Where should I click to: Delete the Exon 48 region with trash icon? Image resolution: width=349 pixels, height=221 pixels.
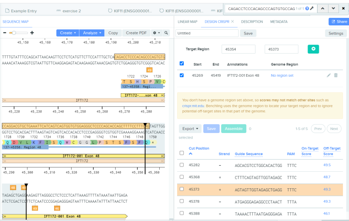coord(335,75)
